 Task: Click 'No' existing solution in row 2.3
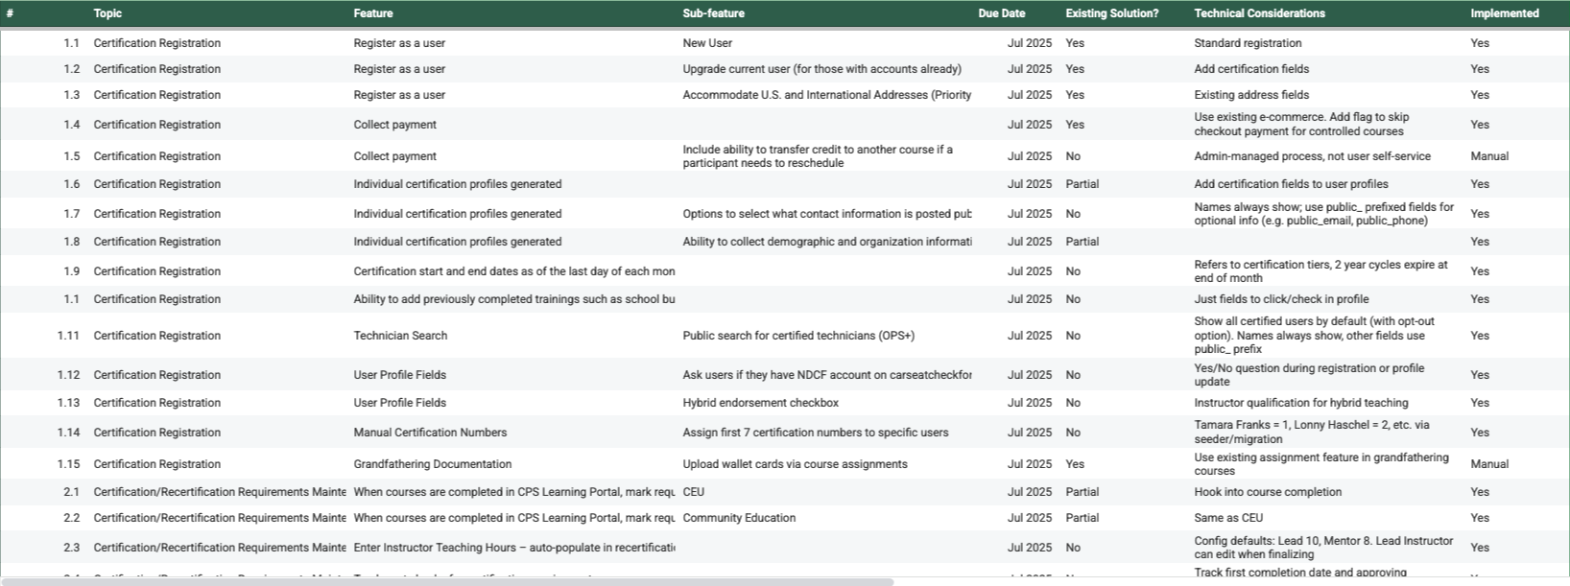point(1073,548)
